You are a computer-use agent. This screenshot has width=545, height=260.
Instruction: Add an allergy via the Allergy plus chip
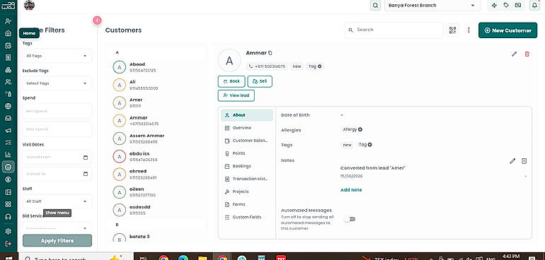coord(352,129)
